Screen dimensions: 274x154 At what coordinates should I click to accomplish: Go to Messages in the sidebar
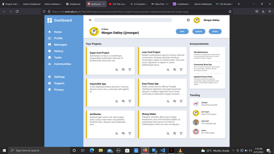60,45
